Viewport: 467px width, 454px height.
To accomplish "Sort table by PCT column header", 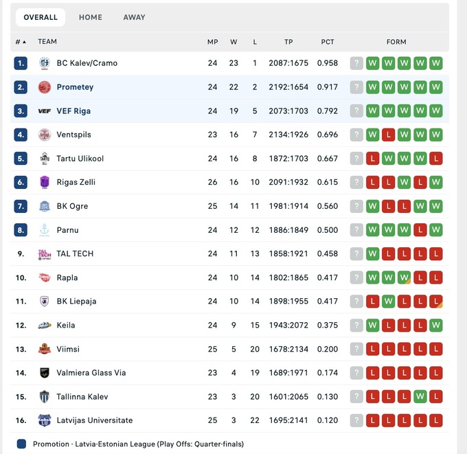I will (328, 42).
